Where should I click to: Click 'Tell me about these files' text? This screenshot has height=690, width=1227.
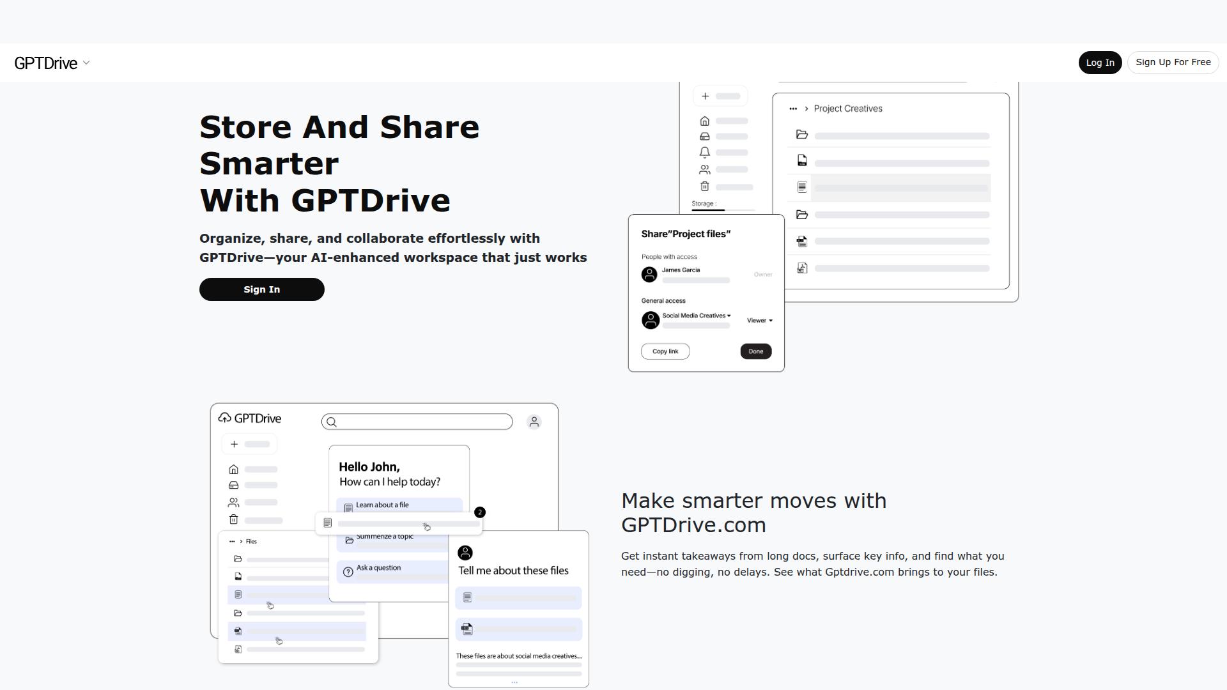click(x=513, y=571)
